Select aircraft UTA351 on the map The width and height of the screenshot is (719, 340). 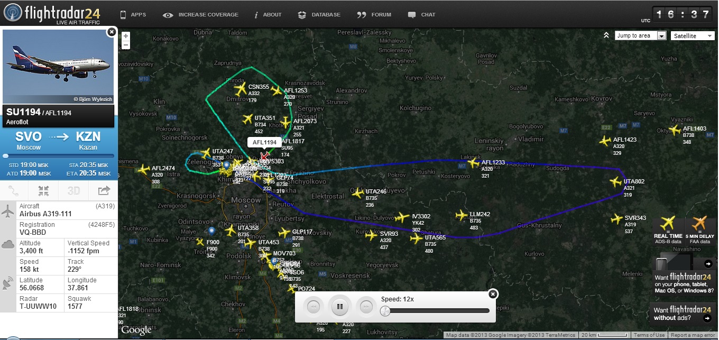point(247,119)
